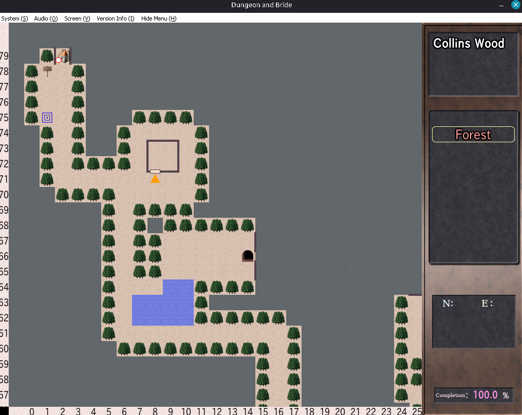Minimize the Dungeon and Bride window
This screenshot has width=522, height=415.
[501, 5]
